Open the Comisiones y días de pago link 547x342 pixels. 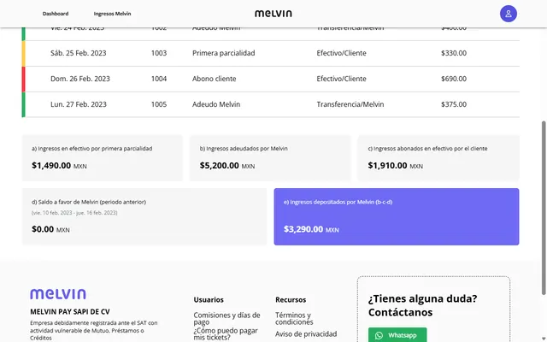click(x=226, y=318)
